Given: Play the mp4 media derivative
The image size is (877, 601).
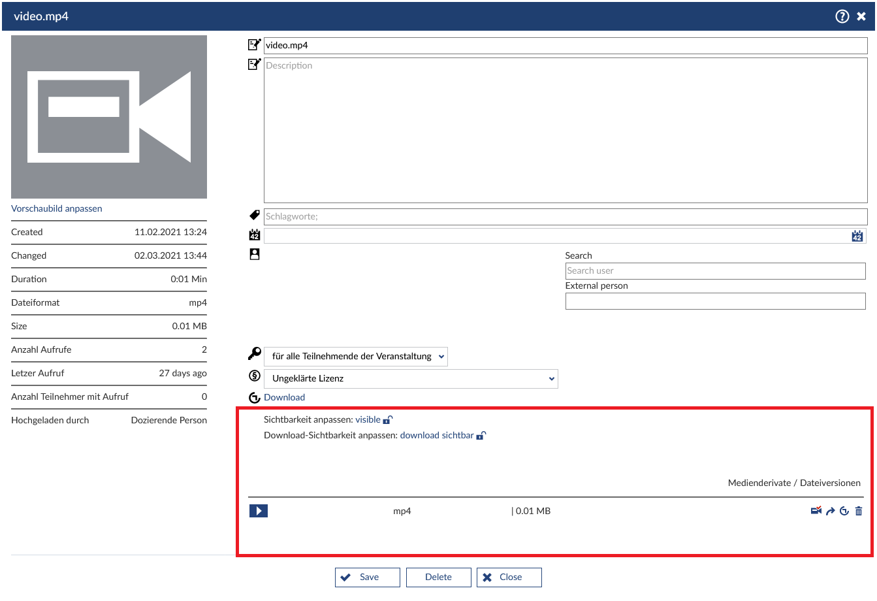Looking at the screenshot, I should tap(259, 511).
